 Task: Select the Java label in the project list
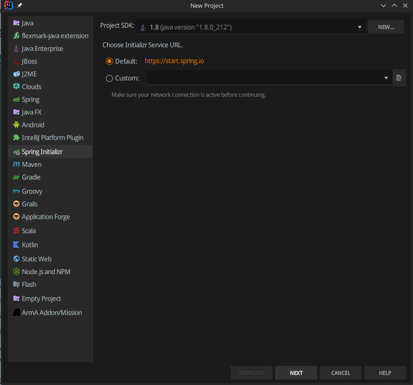pyautogui.click(x=27, y=23)
